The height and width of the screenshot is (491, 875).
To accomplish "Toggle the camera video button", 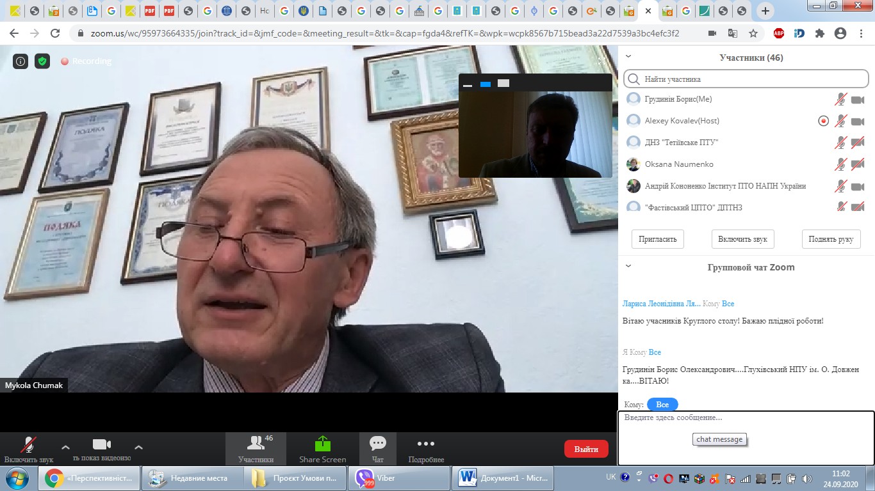I will [x=102, y=445].
